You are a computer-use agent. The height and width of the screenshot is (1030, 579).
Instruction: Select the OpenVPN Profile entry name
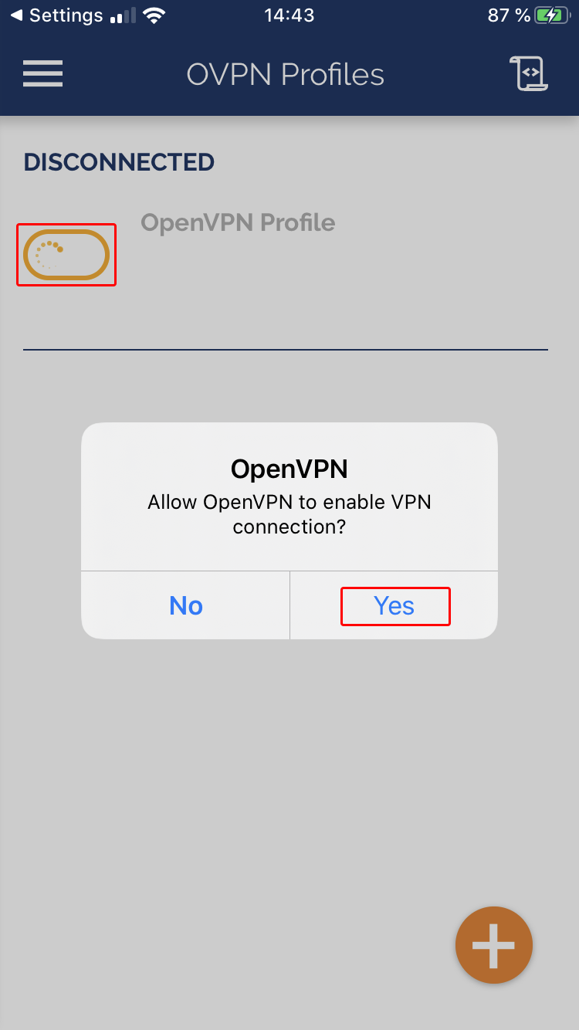pyautogui.click(x=238, y=222)
